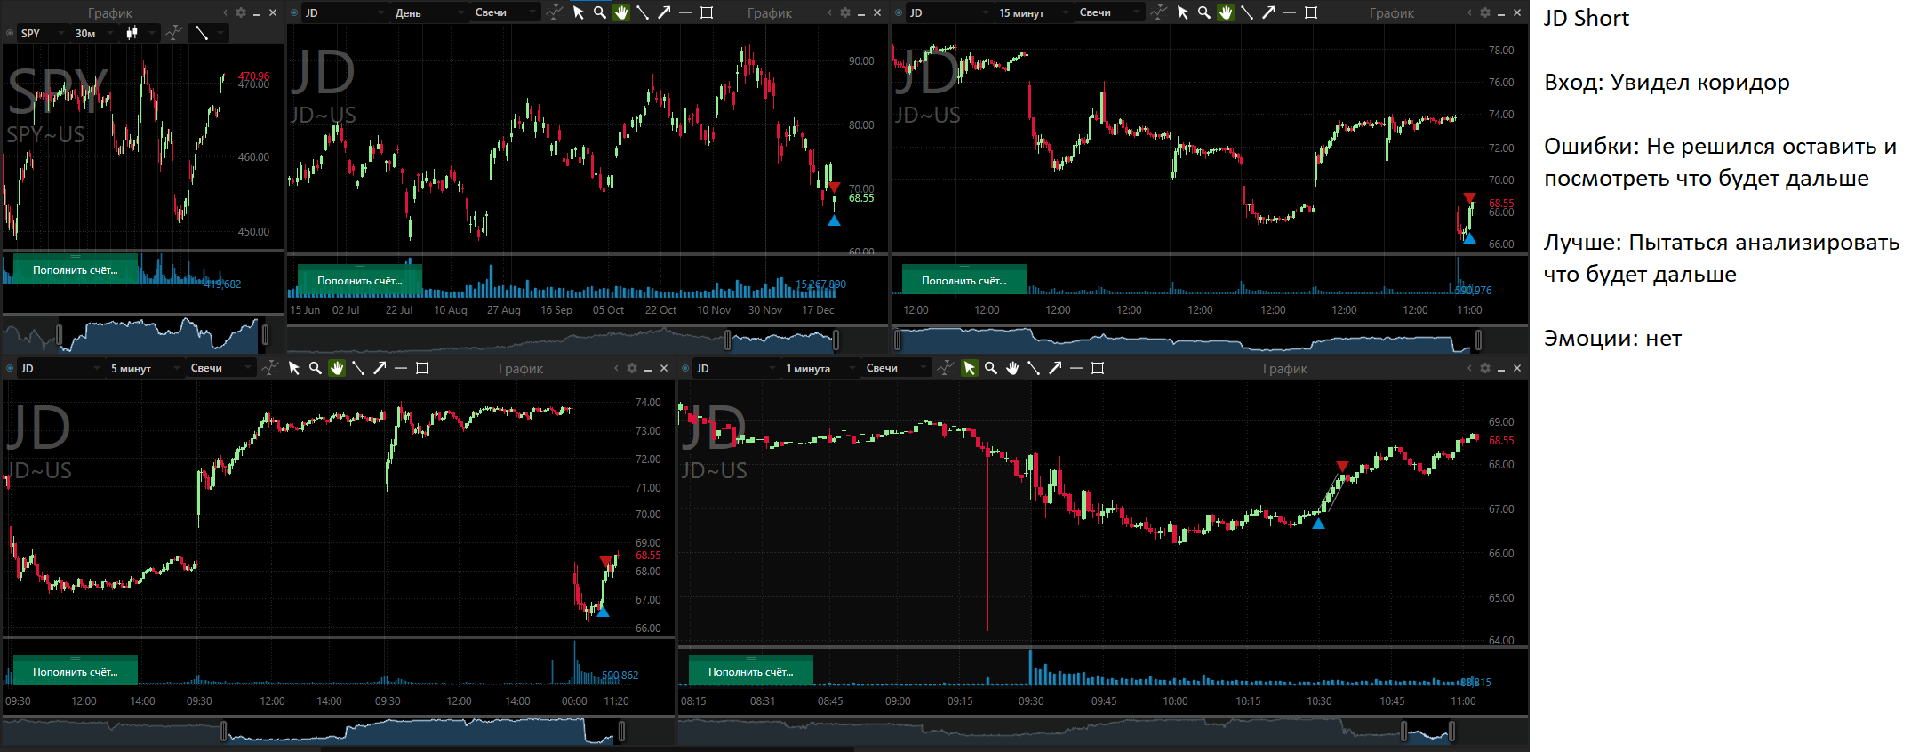Click График title of JD 5-minute panel

coord(521,368)
